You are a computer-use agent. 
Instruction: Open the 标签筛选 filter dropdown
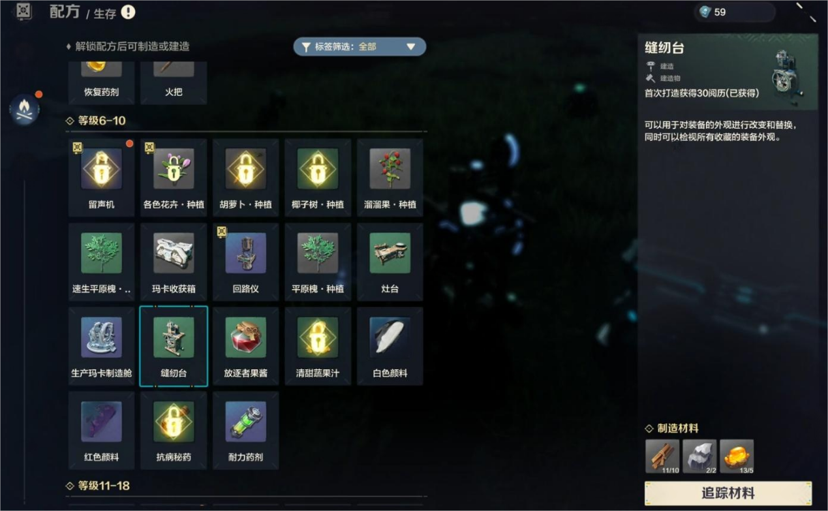[x=360, y=46]
